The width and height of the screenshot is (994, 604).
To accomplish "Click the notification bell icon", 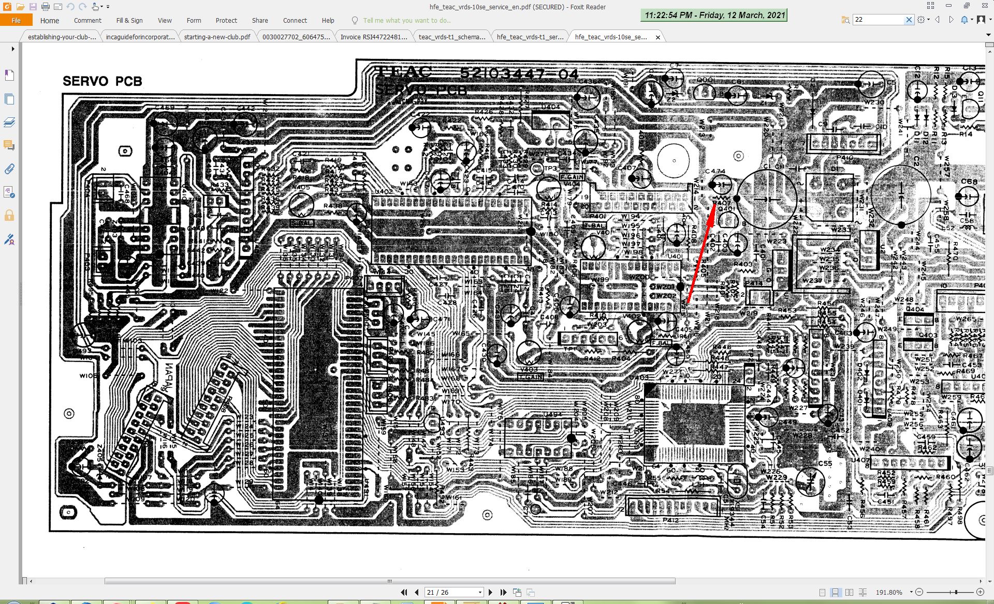I will click(x=964, y=20).
